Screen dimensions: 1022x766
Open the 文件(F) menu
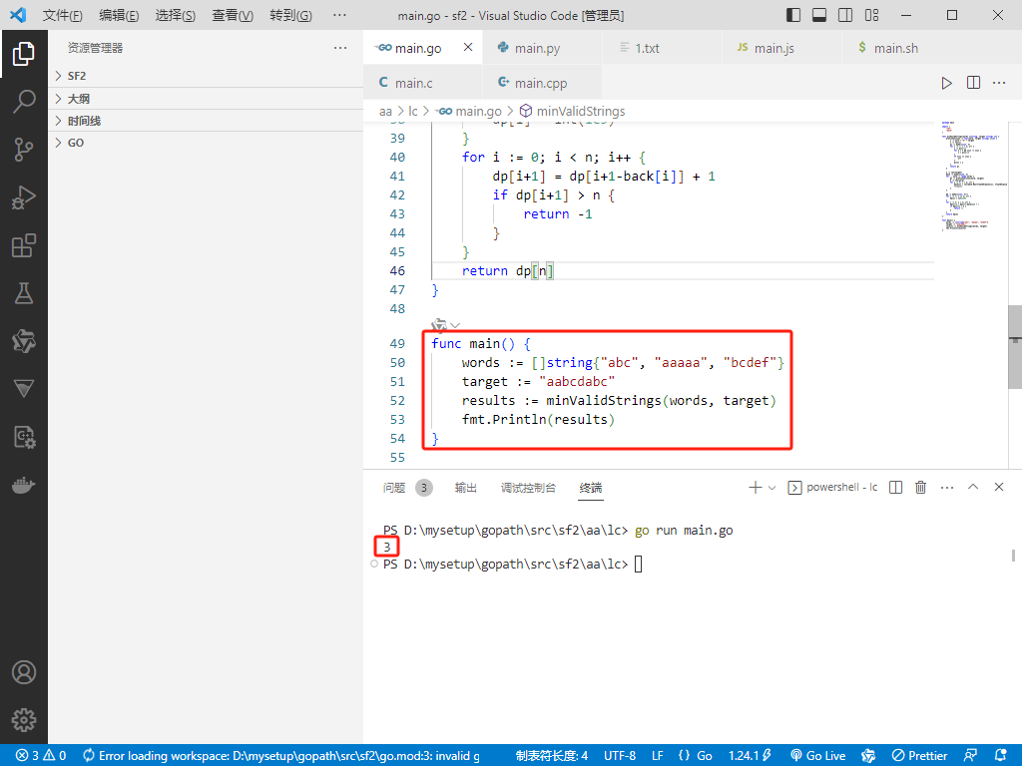[63, 15]
